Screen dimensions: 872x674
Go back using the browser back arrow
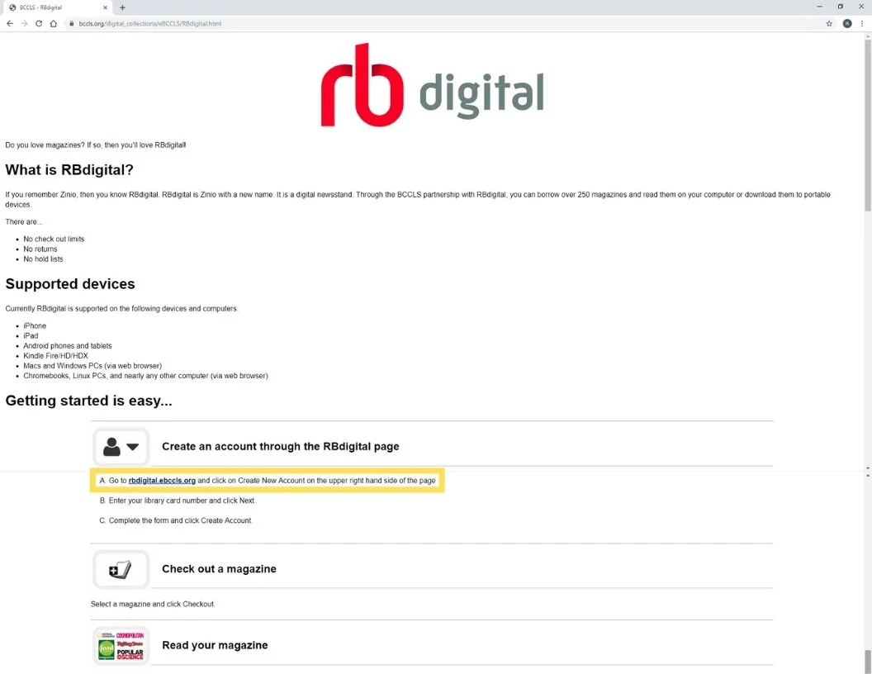(x=9, y=23)
